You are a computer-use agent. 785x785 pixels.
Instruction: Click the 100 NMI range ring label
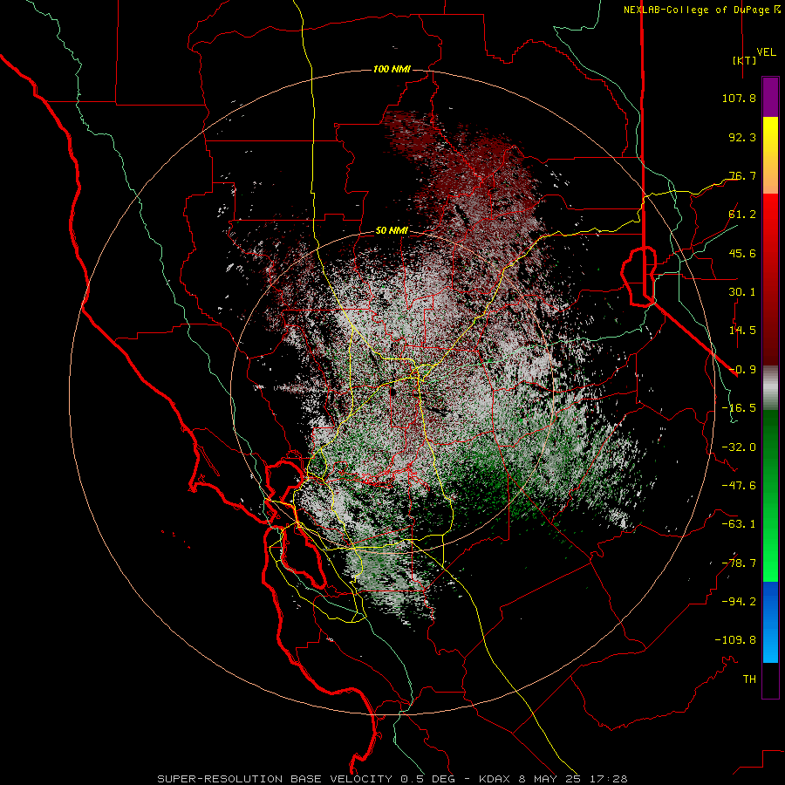pos(392,69)
